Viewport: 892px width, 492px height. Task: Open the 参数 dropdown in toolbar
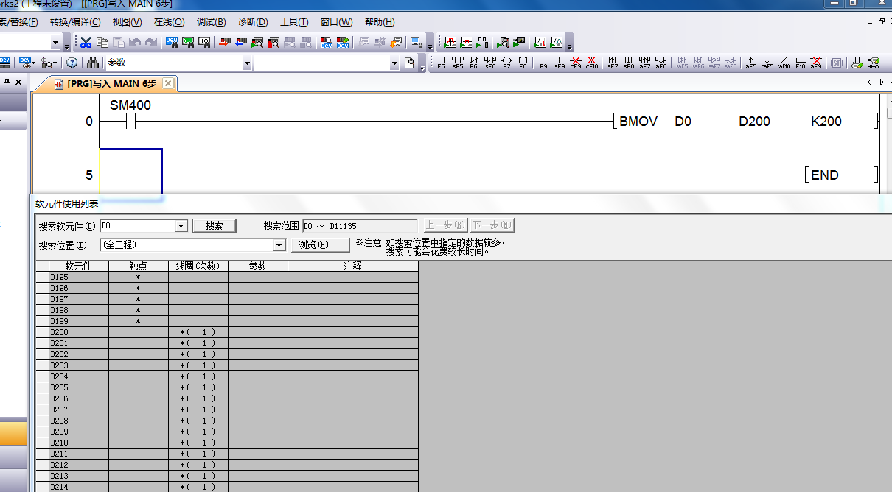pos(247,63)
